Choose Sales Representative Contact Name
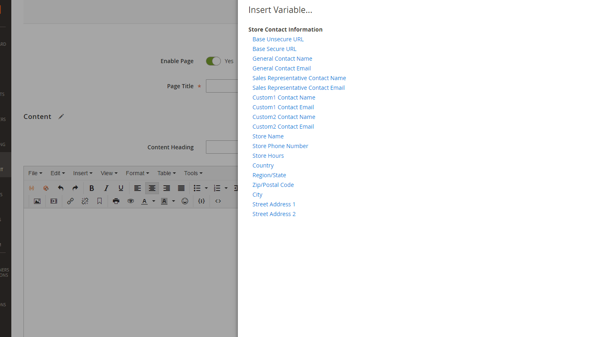The image size is (604, 337). click(x=299, y=78)
